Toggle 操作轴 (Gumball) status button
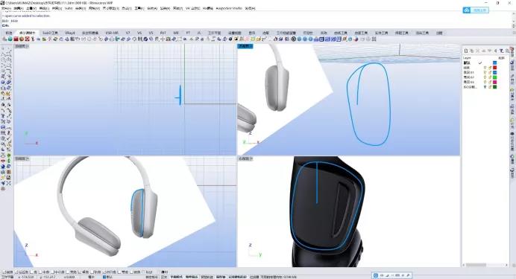The image size is (516, 279). pos(221,277)
